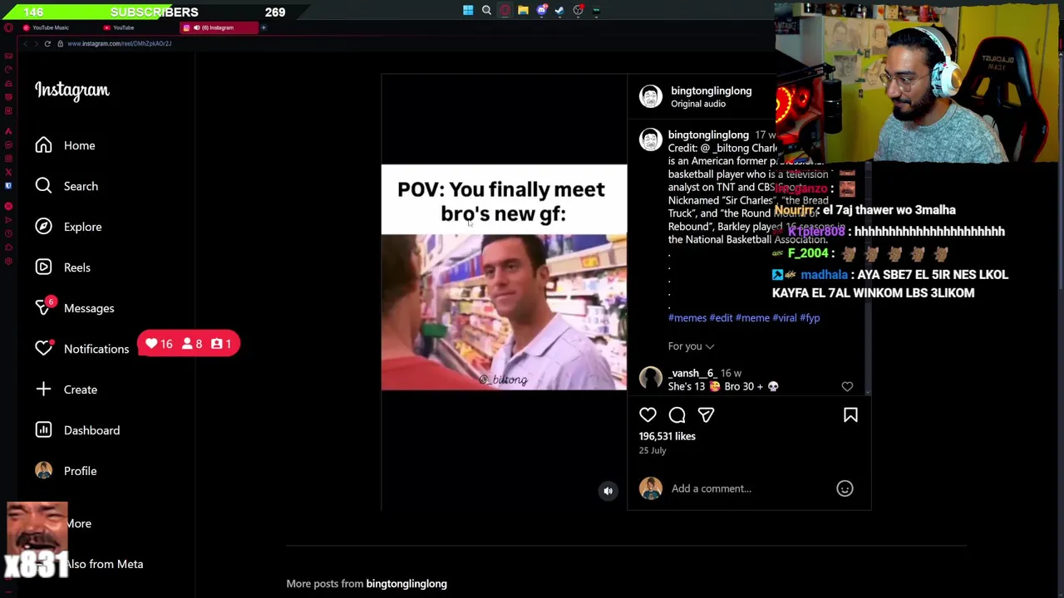Click the likes notification count badge
The height and width of the screenshot is (598, 1064).
(159, 344)
